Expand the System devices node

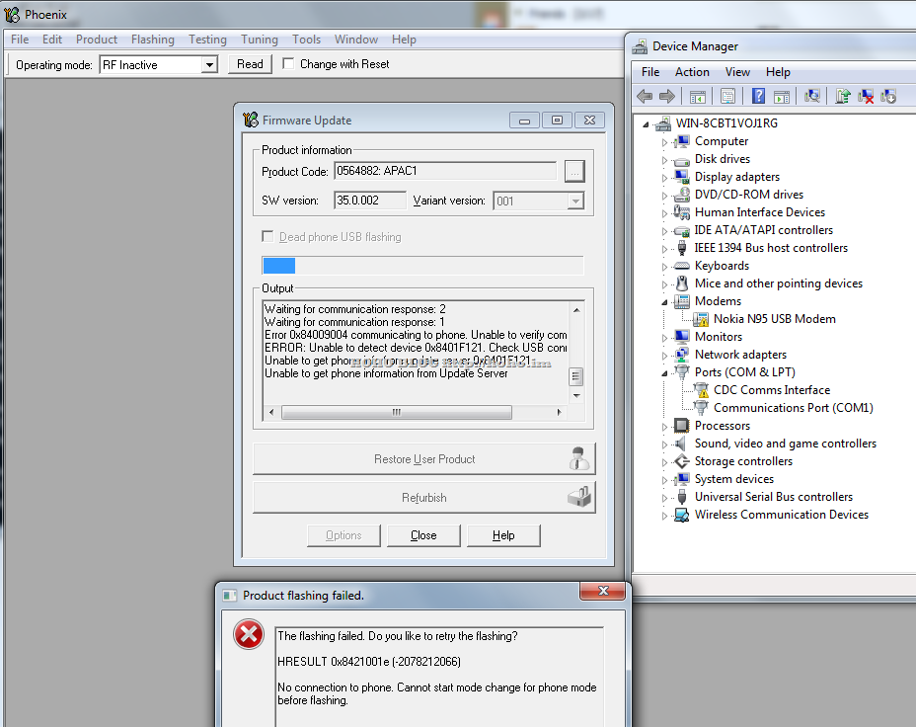tap(664, 480)
